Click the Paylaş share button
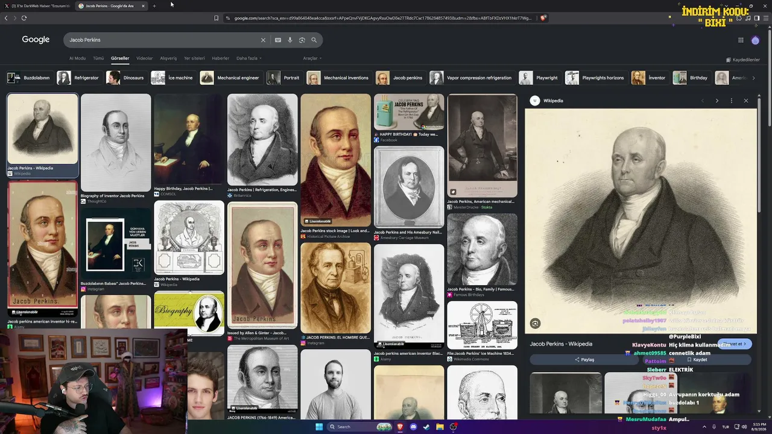772x434 pixels. click(584, 360)
